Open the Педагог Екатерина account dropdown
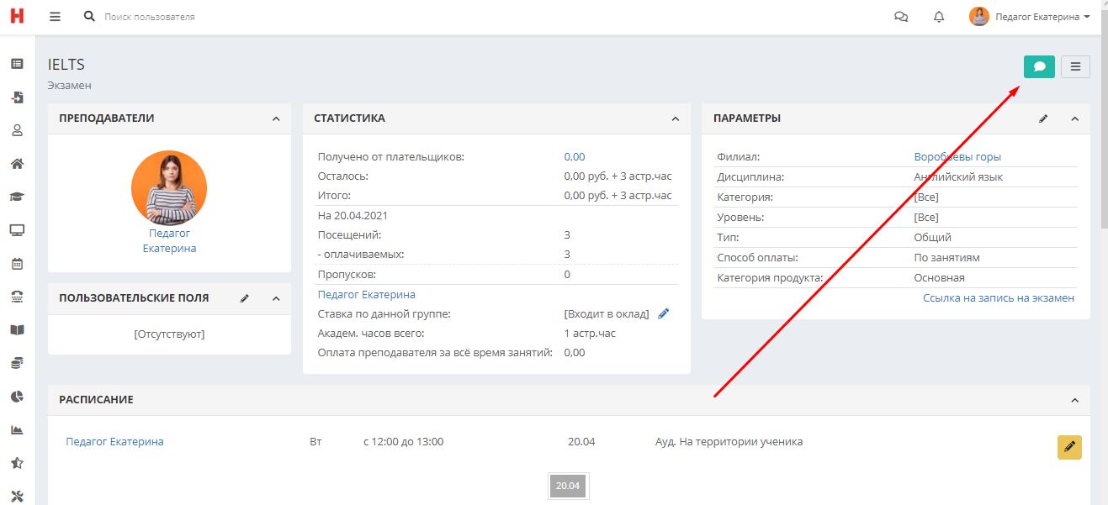Screen dimensions: 1108x505 [1042, 17]
